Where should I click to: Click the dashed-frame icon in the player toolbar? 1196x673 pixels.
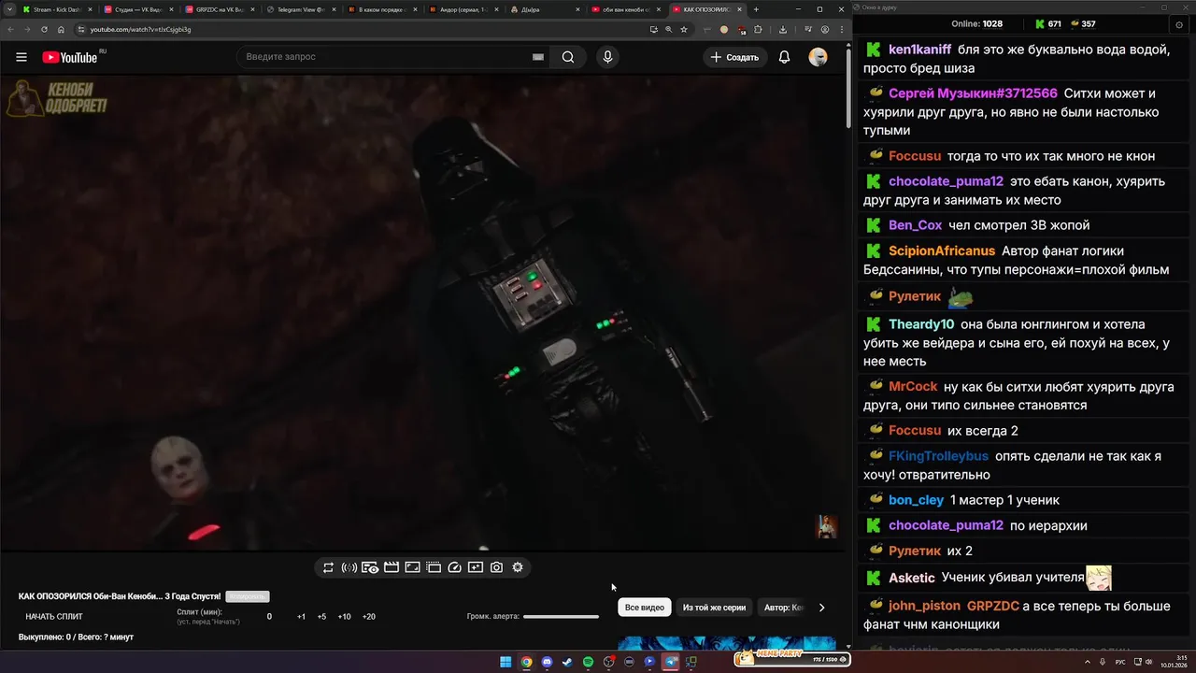coord(434,567)
